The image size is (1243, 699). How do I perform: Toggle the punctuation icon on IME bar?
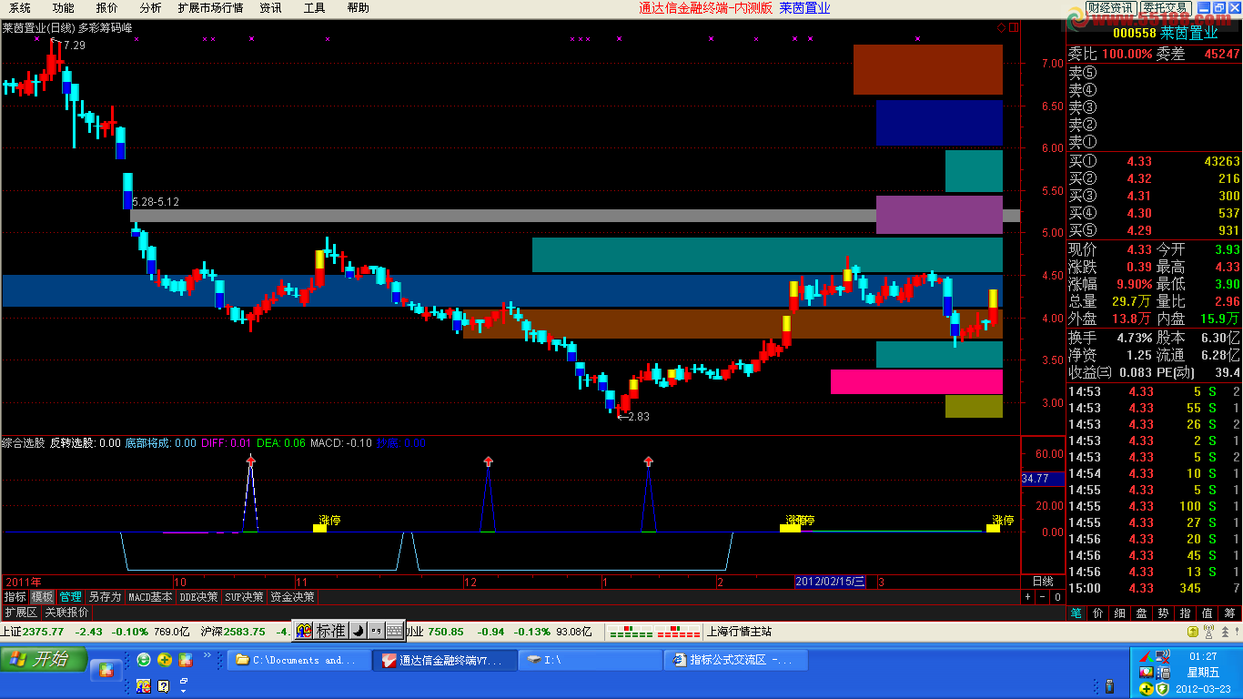376,631
